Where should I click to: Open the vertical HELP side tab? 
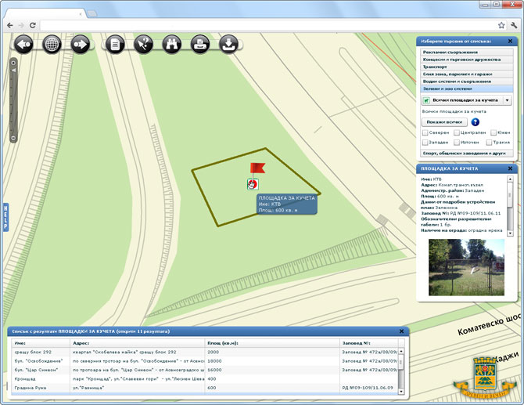click(5, 217)
